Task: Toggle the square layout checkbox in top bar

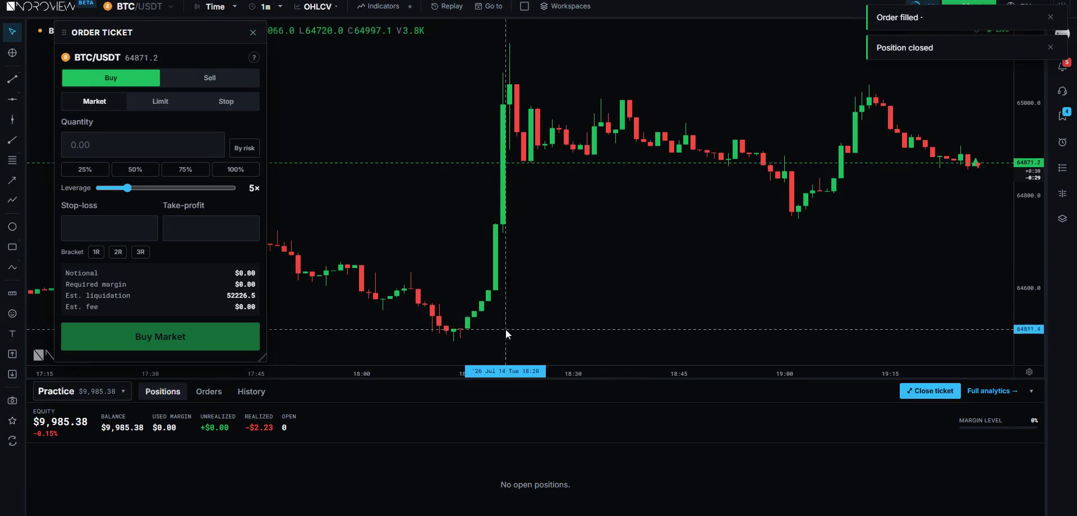Action: click(524, 6)
